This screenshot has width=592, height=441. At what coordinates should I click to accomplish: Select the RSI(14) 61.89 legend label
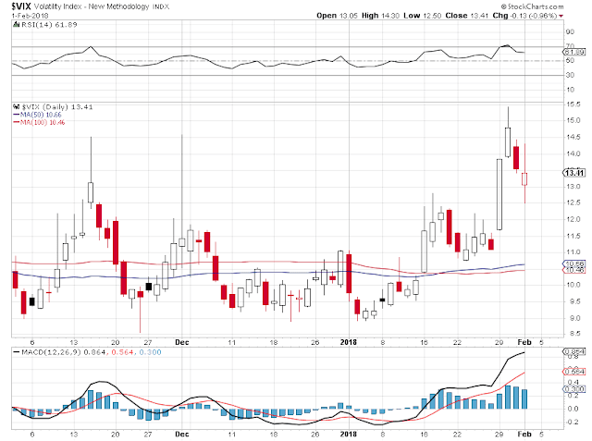[49, 25]
